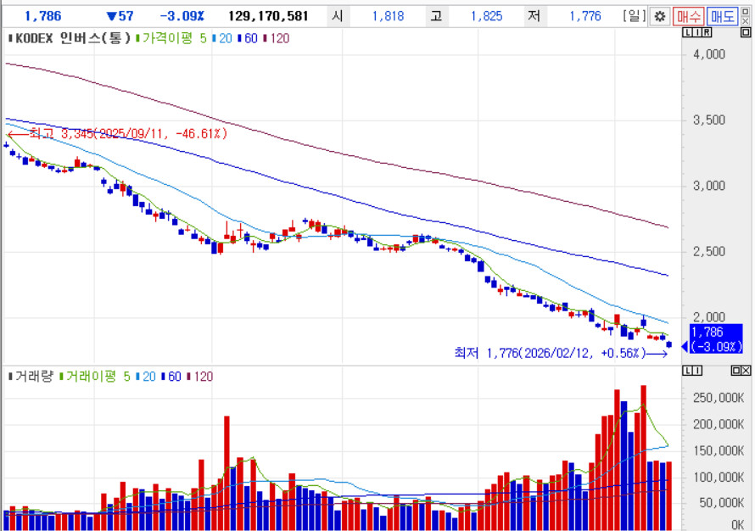Image resolution: width=755 pixels, height=531 pixels.
Task: Click the 거래량 volume legend label
Action: (30, 376)
